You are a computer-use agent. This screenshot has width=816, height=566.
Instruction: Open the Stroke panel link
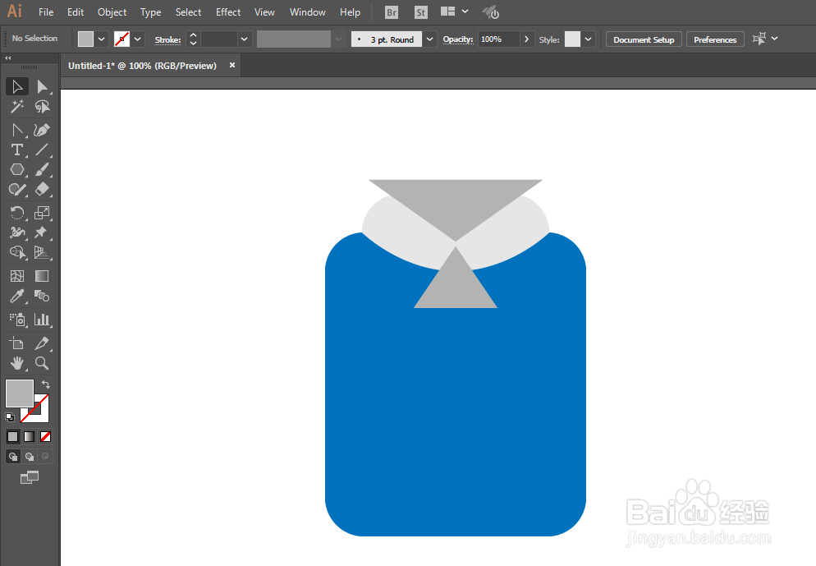(167, 39)
